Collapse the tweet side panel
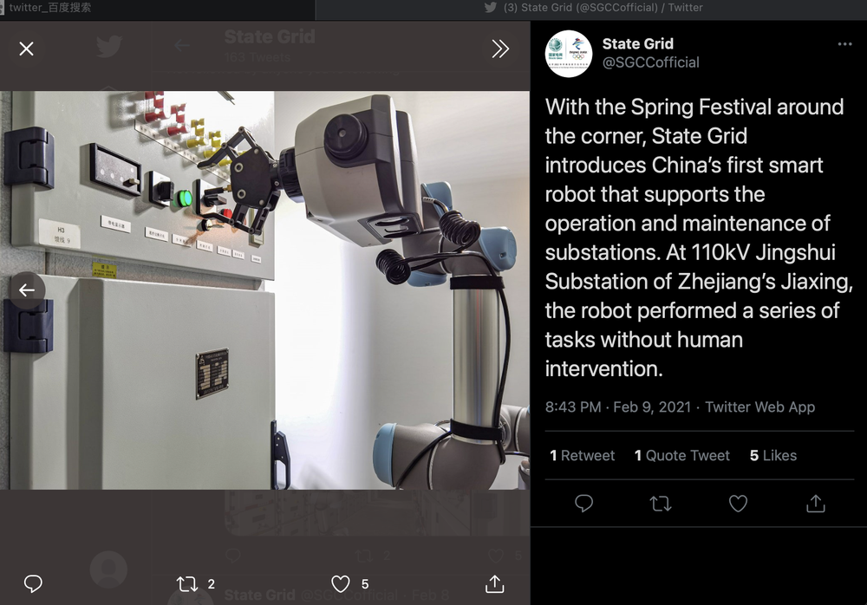This screenshot has height=605, width=867. [500, 49]
